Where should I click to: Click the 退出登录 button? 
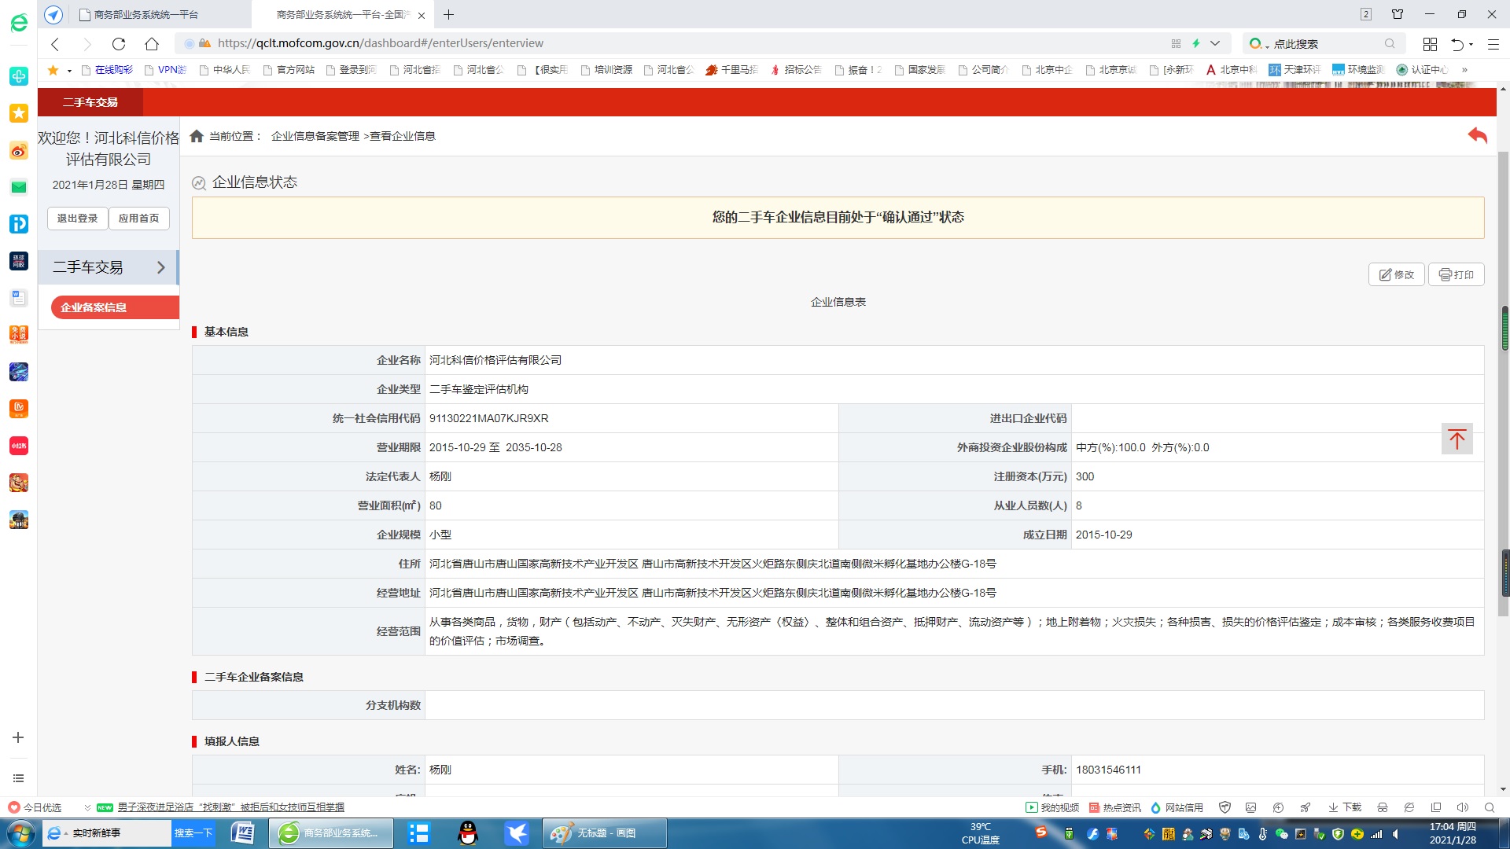click(77, 219)
